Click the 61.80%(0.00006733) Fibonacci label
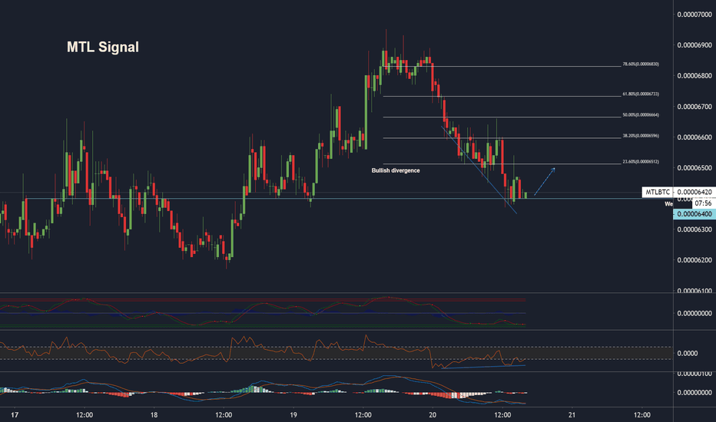 [x=640, y=94]
